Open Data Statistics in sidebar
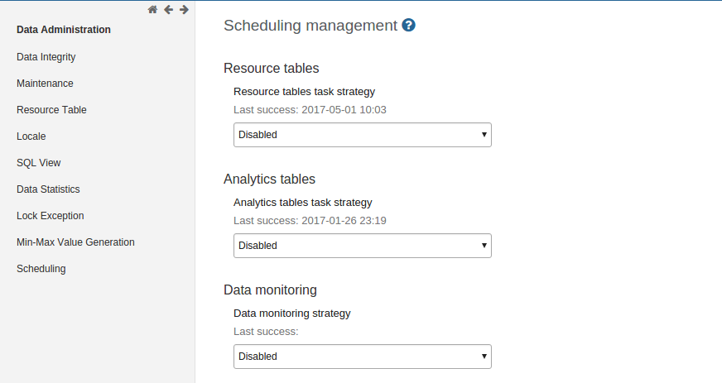 coord(48,189)
